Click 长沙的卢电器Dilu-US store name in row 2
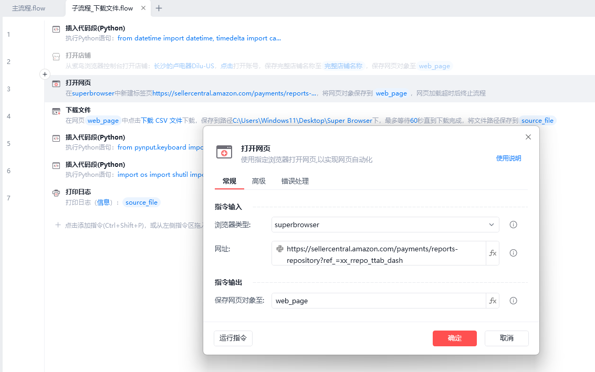 (x=184, y=66)
